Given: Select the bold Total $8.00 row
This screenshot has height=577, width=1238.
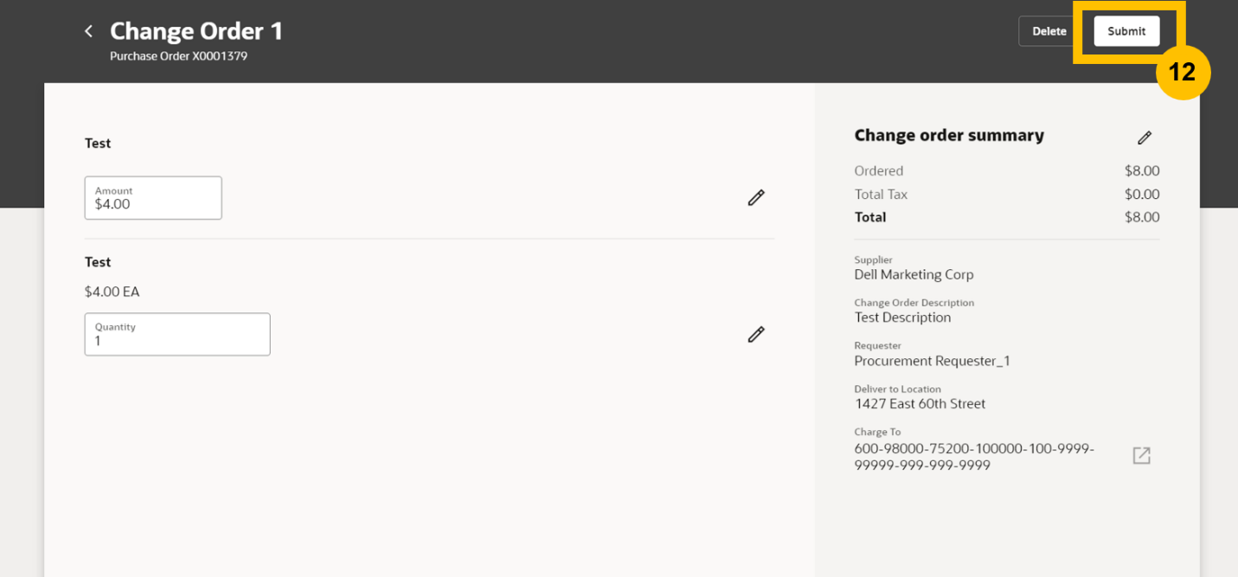Looking at the screenshot, I should click(x=1007, y=217).
